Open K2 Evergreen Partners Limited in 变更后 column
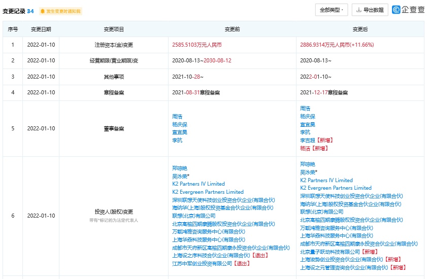The image size is (427, 279). 336,188
